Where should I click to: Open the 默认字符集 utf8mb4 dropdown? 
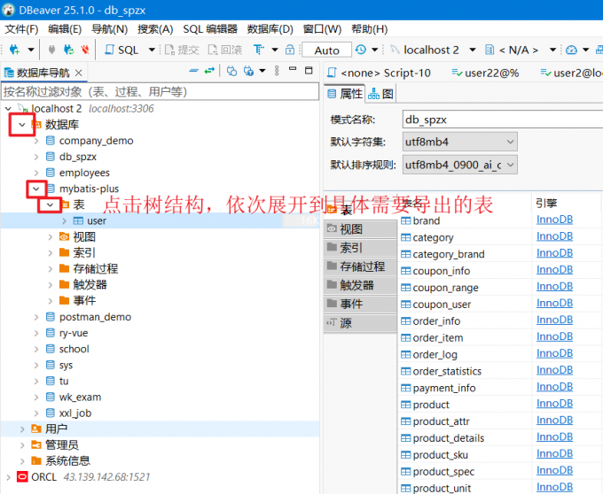(x=460, y=142)
